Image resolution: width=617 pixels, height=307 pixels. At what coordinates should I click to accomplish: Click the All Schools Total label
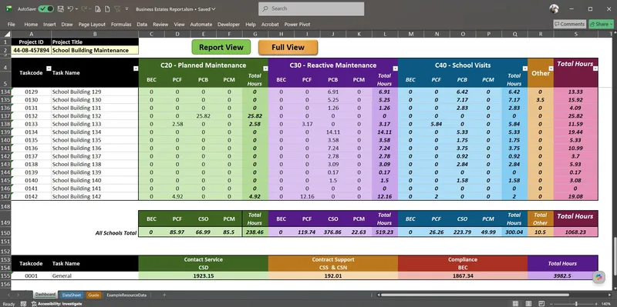coord(116,233)
